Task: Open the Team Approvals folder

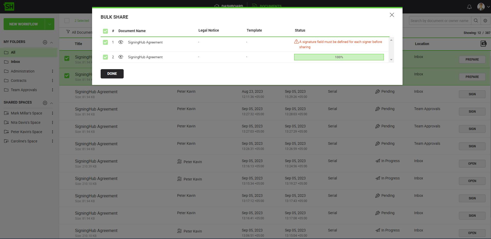Action: coord(24,90)
